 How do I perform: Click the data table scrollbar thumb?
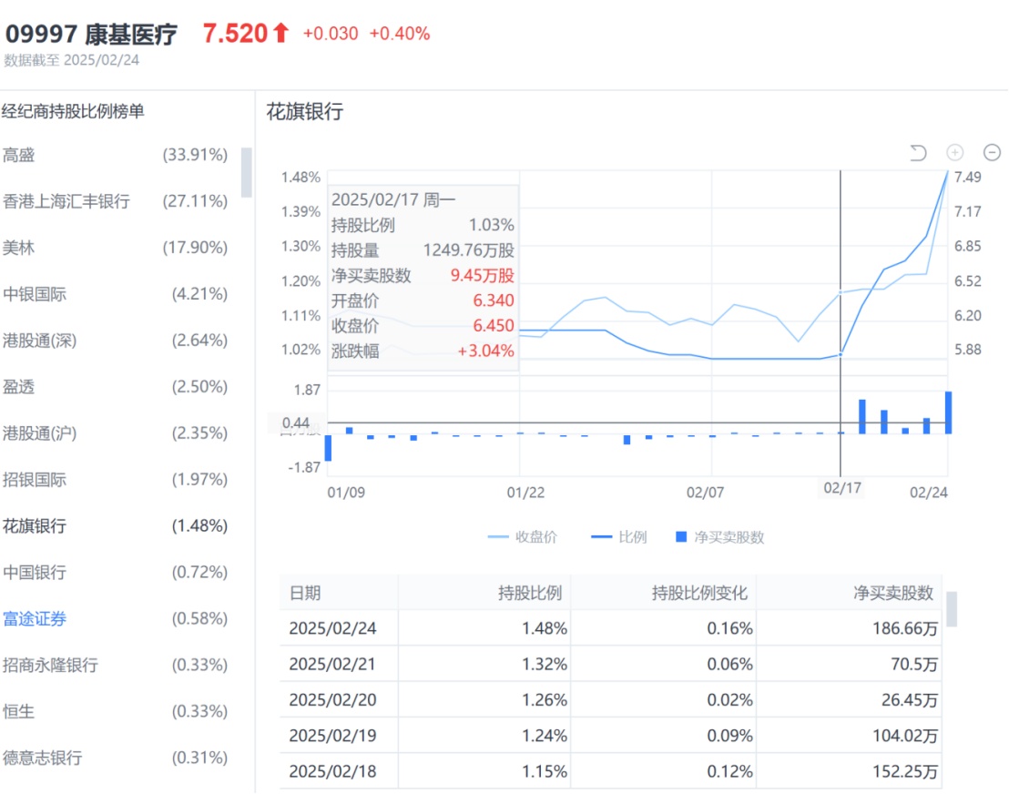click(x=952, y=608)
